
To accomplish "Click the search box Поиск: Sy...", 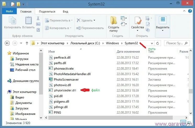I will [177, 43].
